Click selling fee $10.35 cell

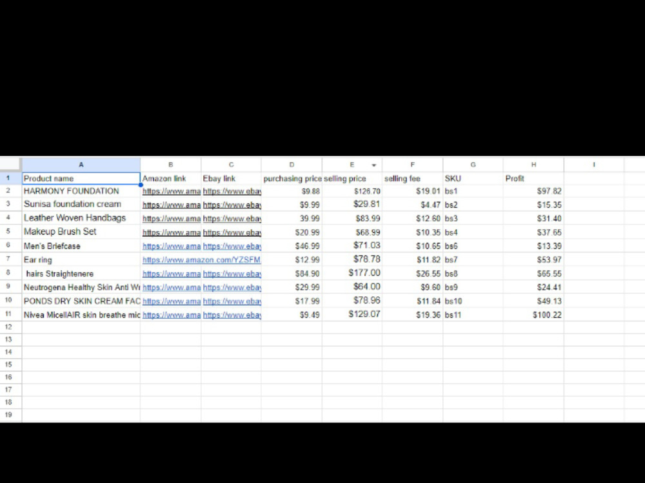[413, 232]
